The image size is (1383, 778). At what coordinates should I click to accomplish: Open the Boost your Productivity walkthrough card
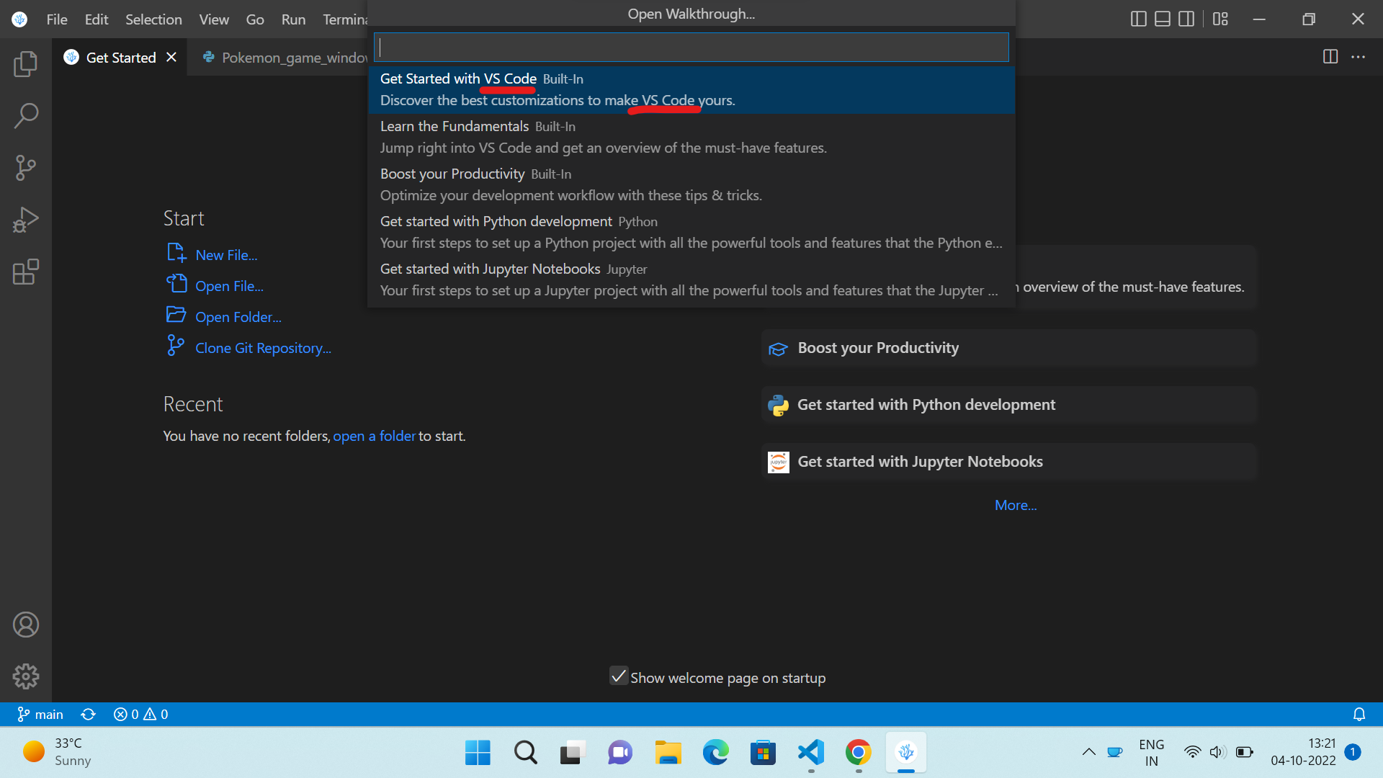pyautogui.click(x=1009, y=348)
